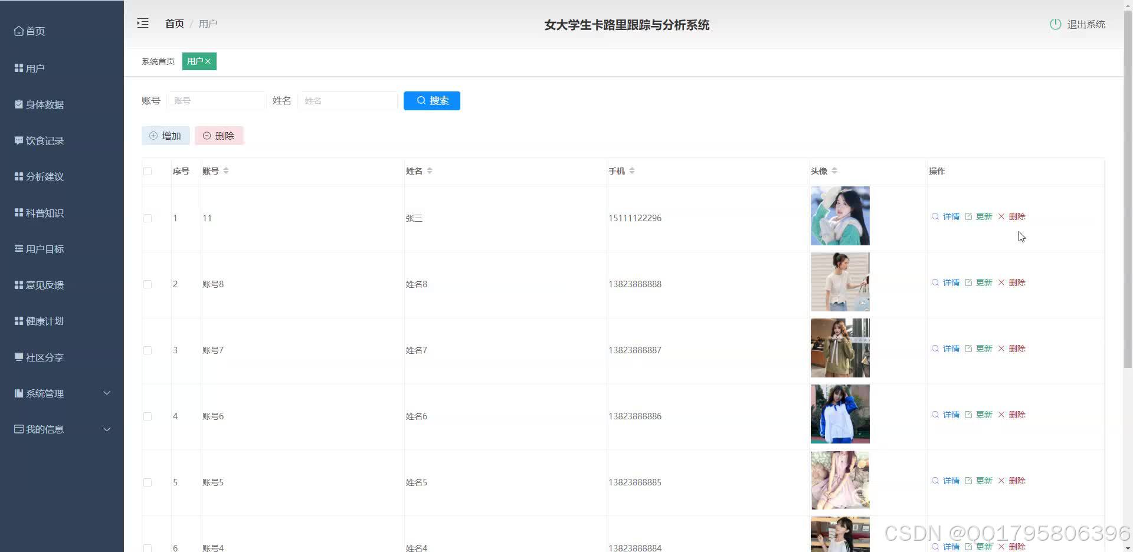
Task: Click book icon next to 系统管理
Action: (19, 393)
